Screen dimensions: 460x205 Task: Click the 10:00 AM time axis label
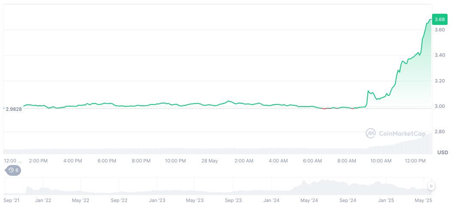point(381,161)
